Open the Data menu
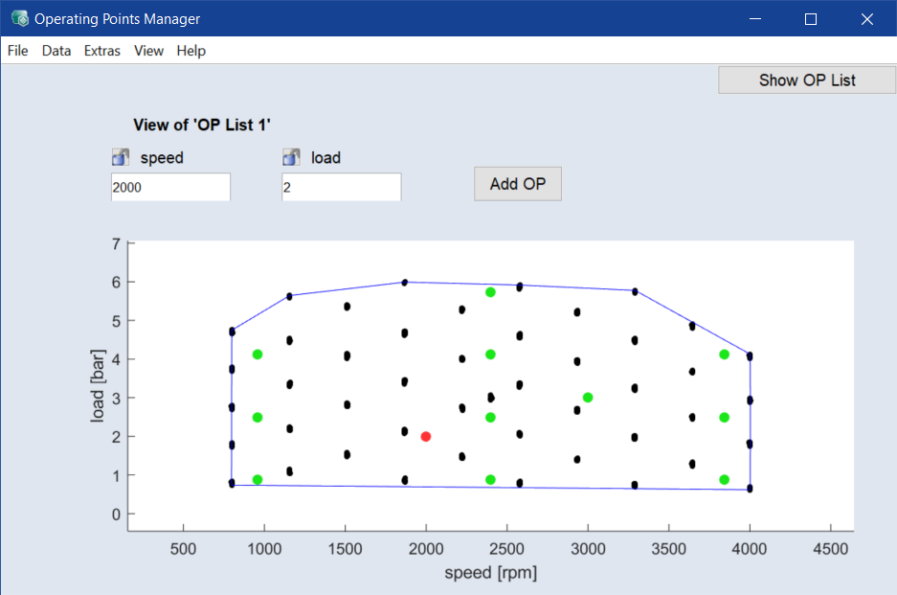Viewport: 897px width, 595px height. (56, 51)
